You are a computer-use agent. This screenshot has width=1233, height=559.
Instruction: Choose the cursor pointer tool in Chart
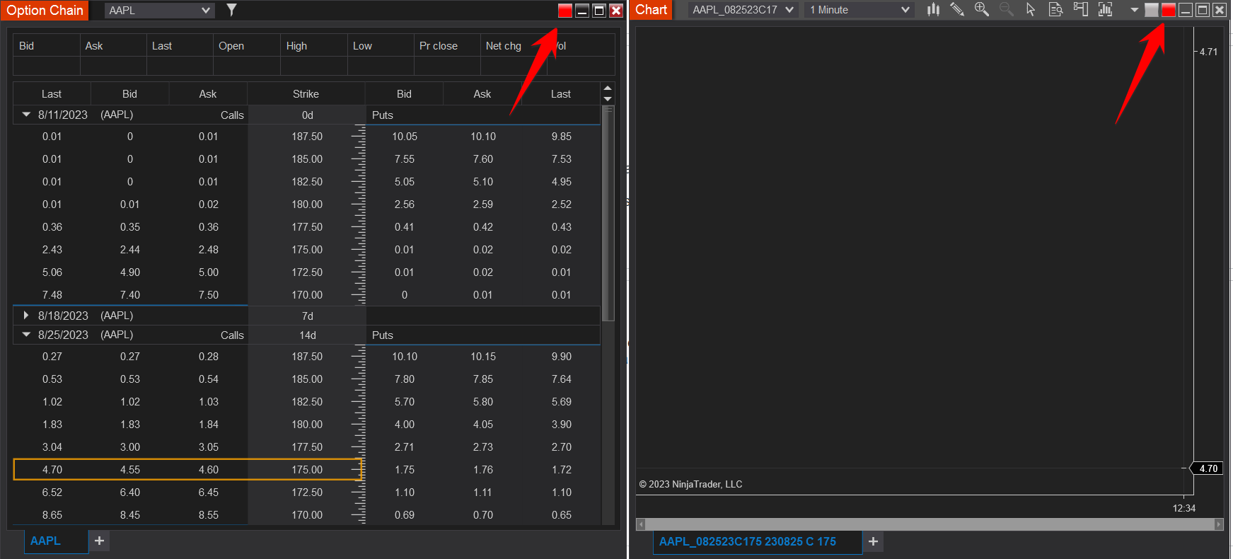[x=1031, y=10]
